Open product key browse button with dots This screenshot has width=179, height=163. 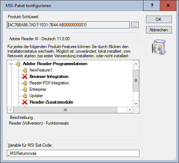pyautogui.click(x=135, y=25)
